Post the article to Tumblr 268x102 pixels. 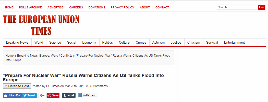(69, 95)
